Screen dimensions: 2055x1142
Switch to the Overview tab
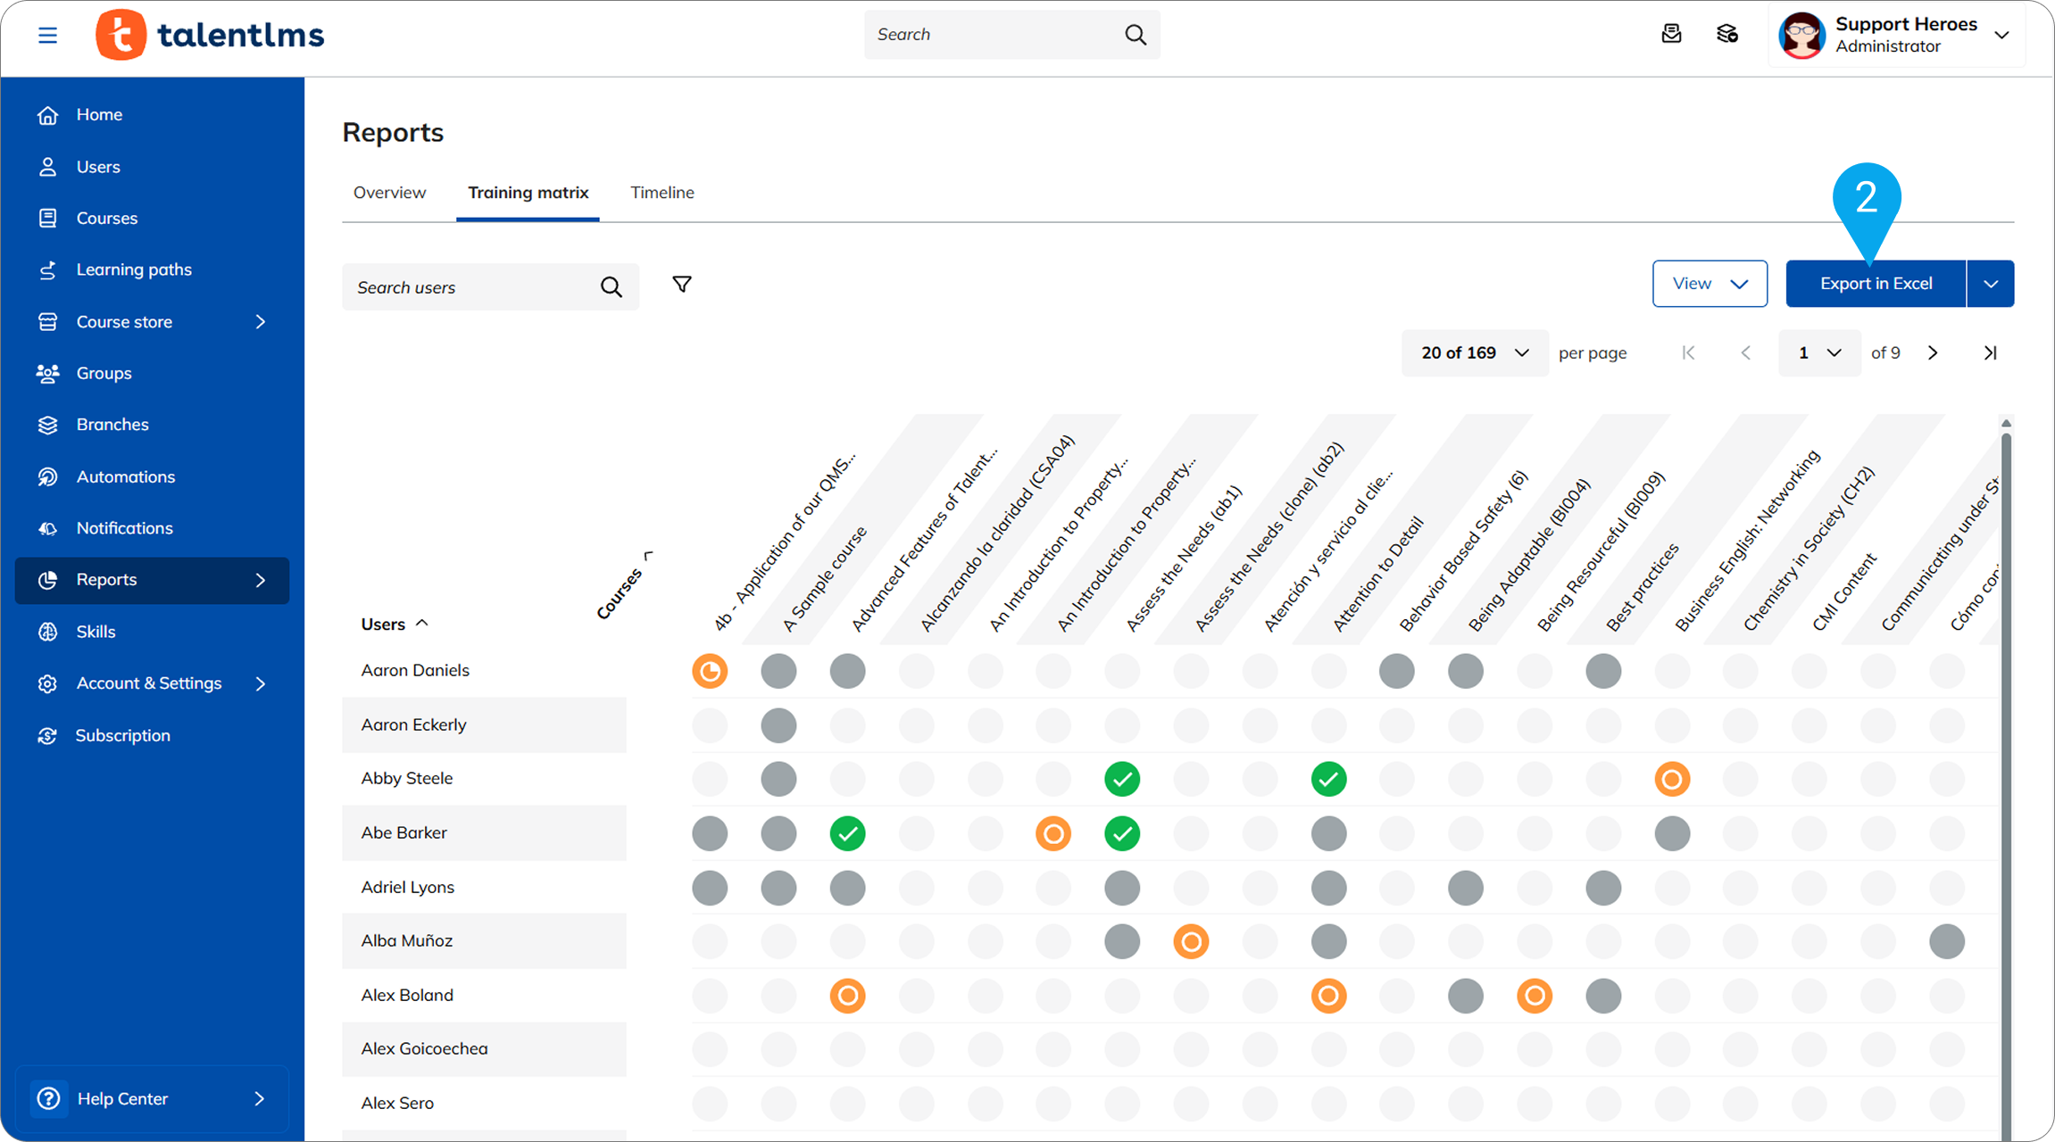(x=389, y=193)
